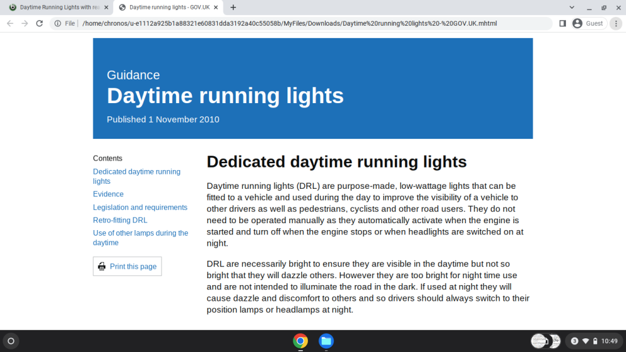626x352 pixels.
Task: Click the favicon of the first tab
Action: [x=13, y=7]
